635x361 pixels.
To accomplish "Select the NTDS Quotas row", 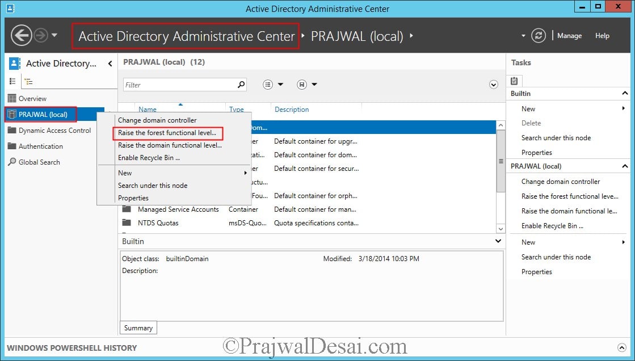I will pyautogui.click(x=308, y=223).
